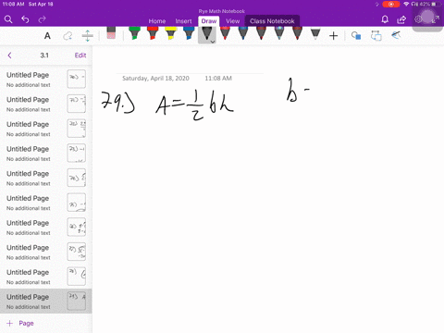Tap the Rye Math Notebook title
The height and width of the screenshot is (333, 444).
point(222,11)
